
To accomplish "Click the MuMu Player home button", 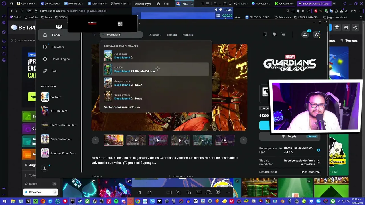I will click(149, 193).
